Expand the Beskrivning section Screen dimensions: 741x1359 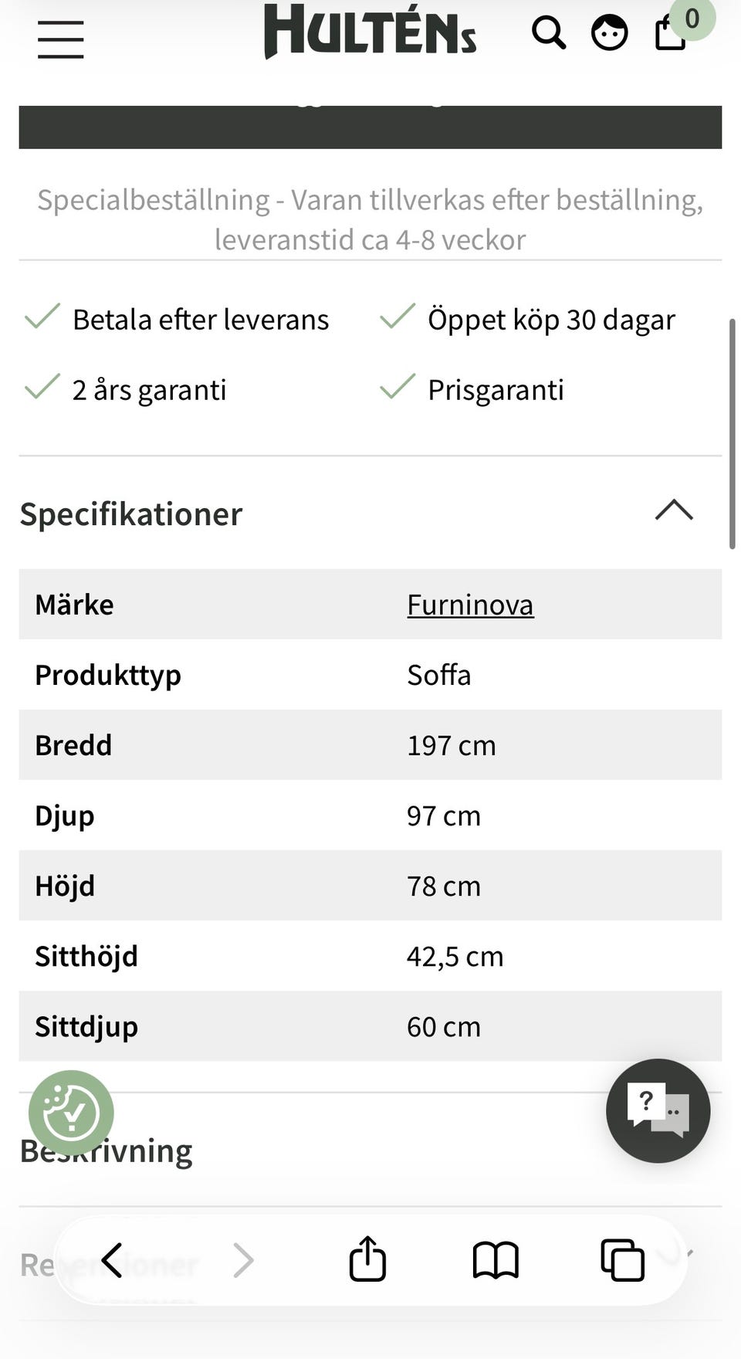pos(107,1151)
